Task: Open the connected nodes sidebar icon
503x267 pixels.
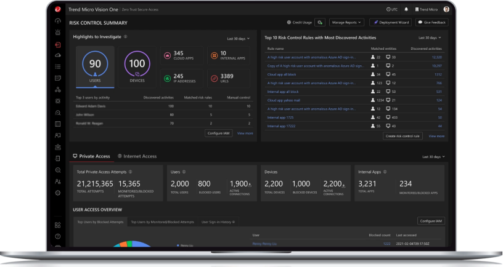Action: point(58,90)
